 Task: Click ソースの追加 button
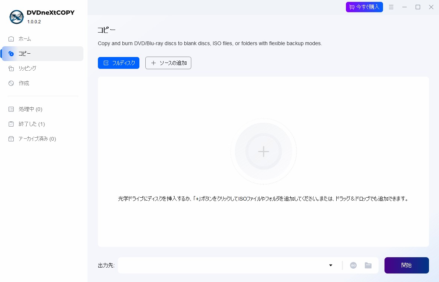pyautogui.click(x=168, y=63)
